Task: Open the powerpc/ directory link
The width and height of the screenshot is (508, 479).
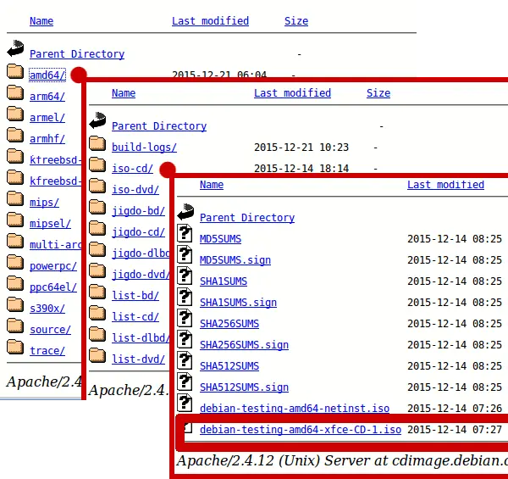Action: pos(53,266)
